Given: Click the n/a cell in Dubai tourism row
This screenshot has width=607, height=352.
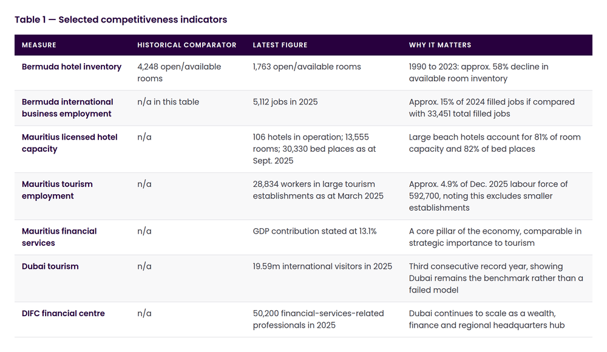Looking at the screenshot, I should click(x=144, y=266).
